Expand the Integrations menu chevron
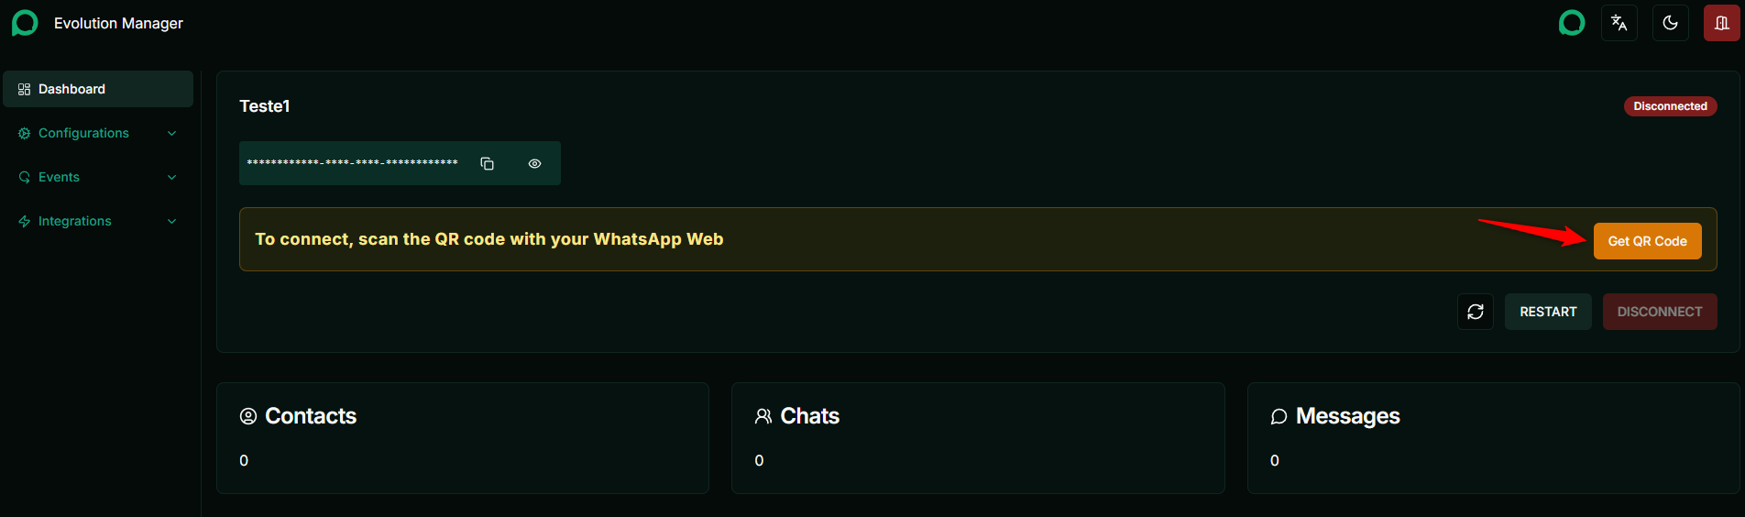 coord(171,221)
